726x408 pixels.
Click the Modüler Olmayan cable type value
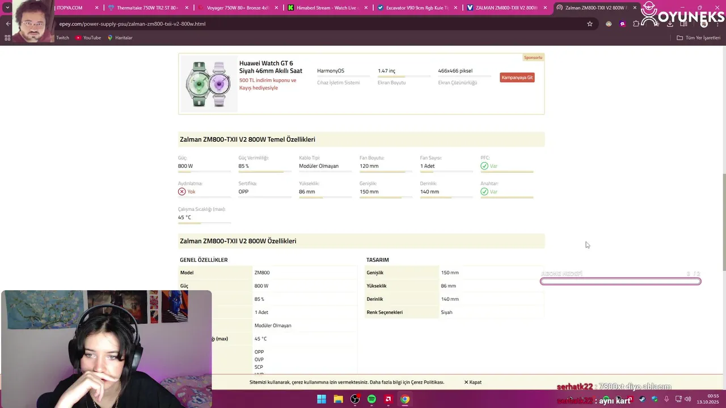[319, 166]
